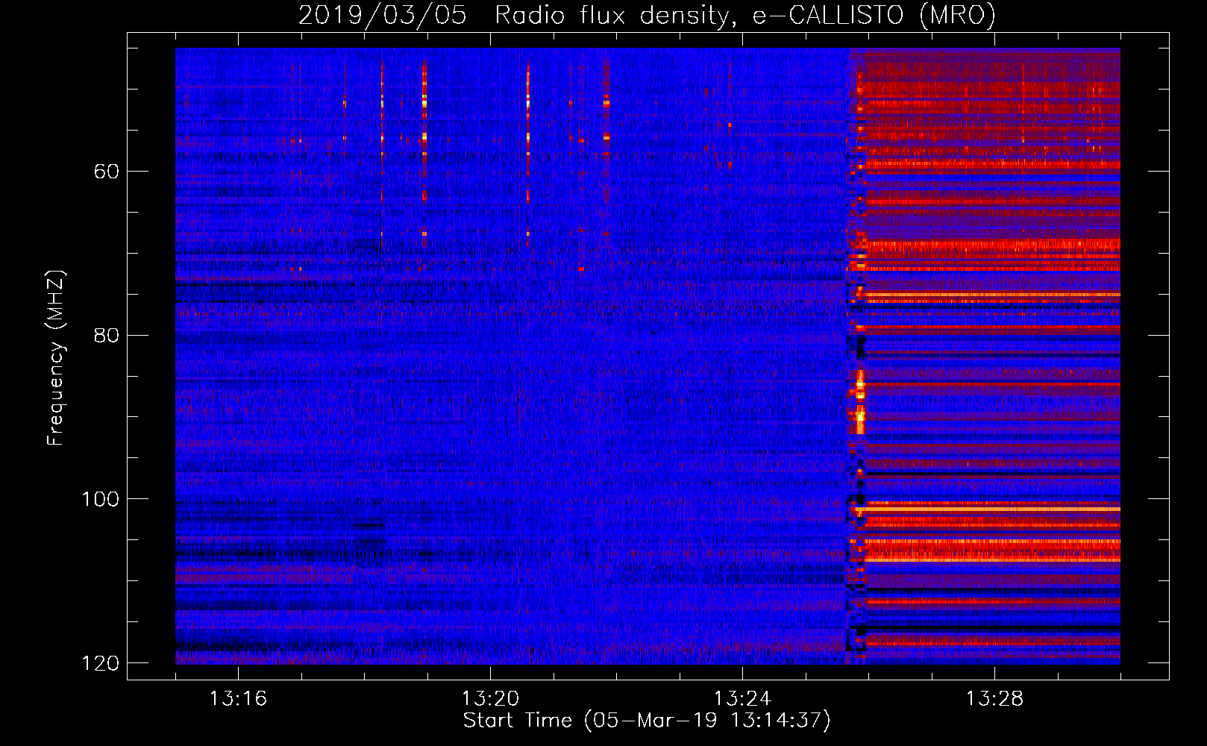Screen dimensions: 1207x746
Task: Click the 13:24 time tick label
Action: [x=742, y=699]
